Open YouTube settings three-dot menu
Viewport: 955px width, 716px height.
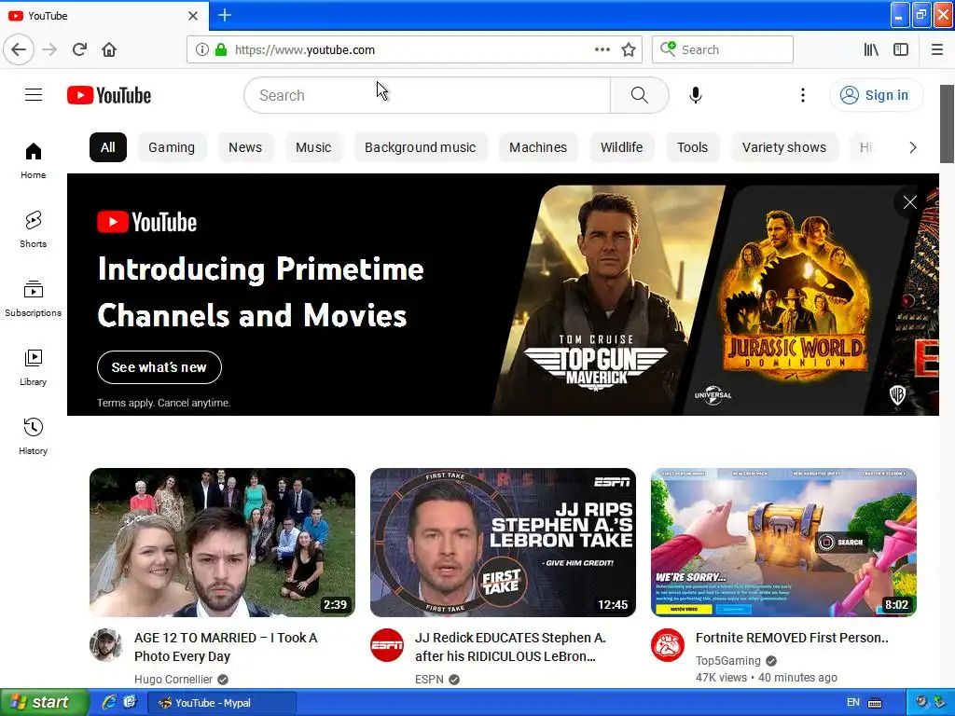click(803, 95)
